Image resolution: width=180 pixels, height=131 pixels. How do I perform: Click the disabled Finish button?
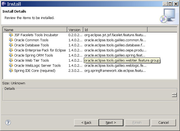pos(137,123)
